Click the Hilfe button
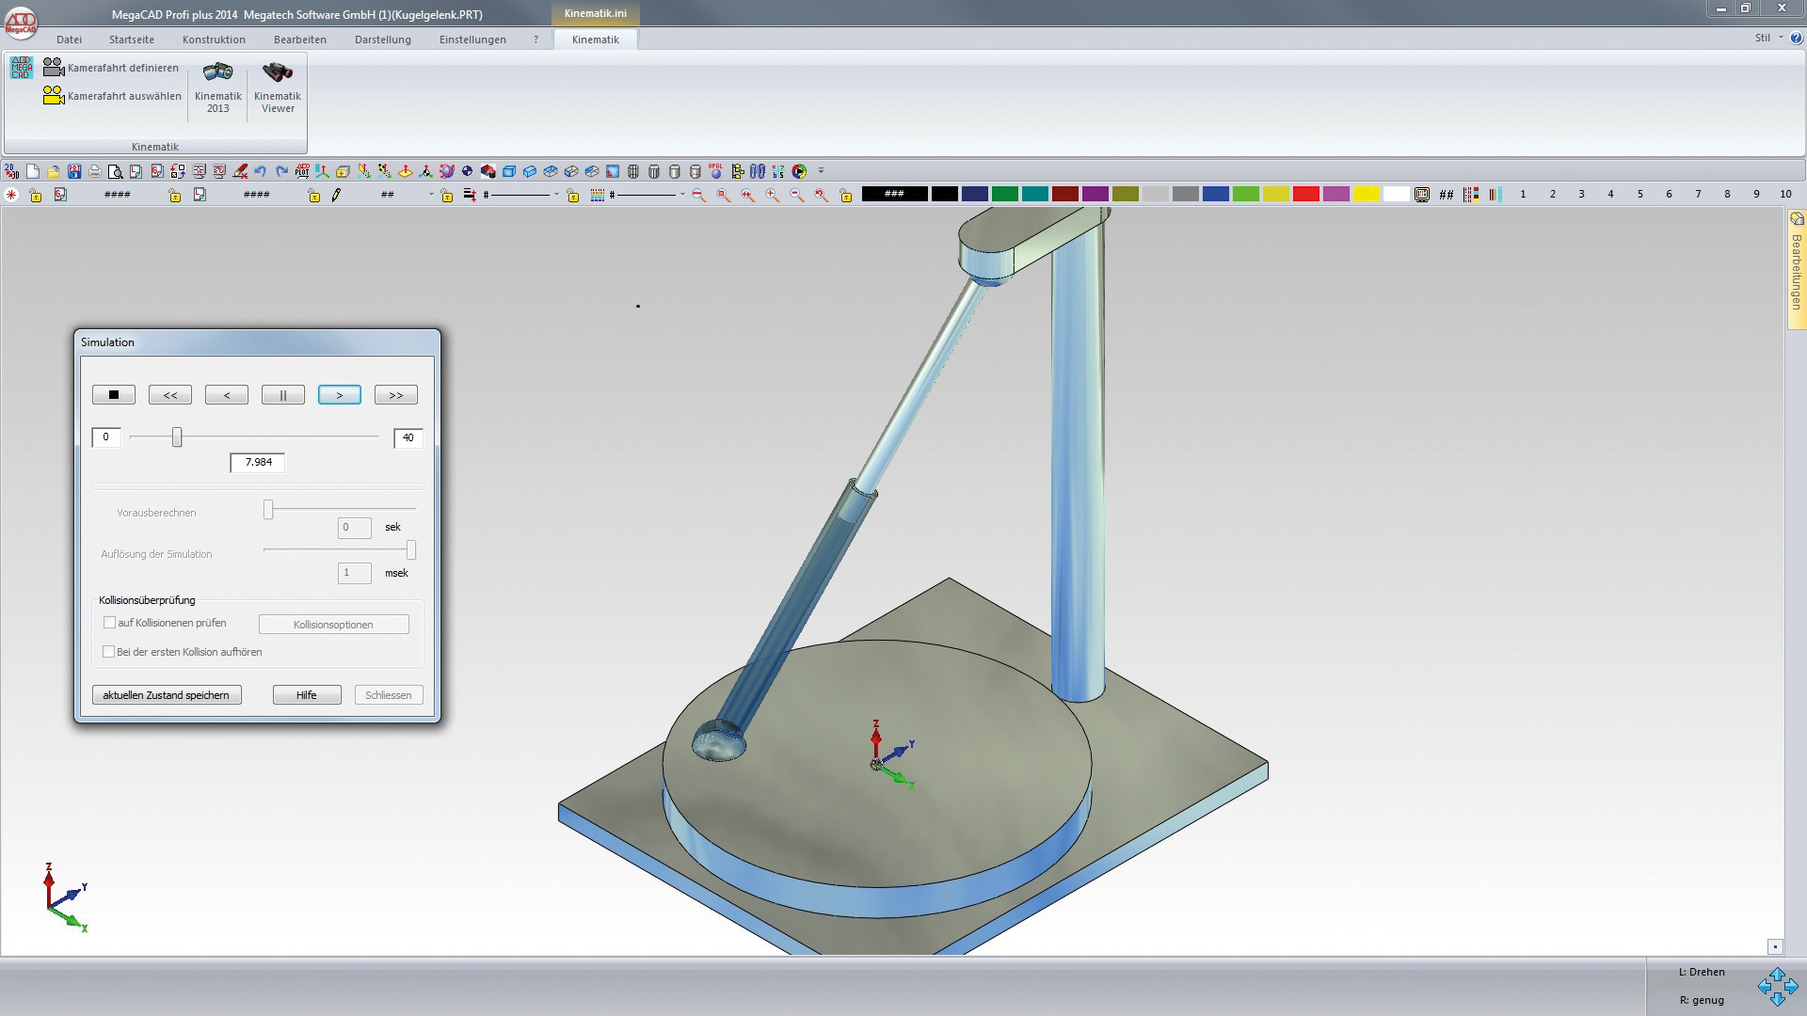 pyautogui.click(x=306, y=695)
